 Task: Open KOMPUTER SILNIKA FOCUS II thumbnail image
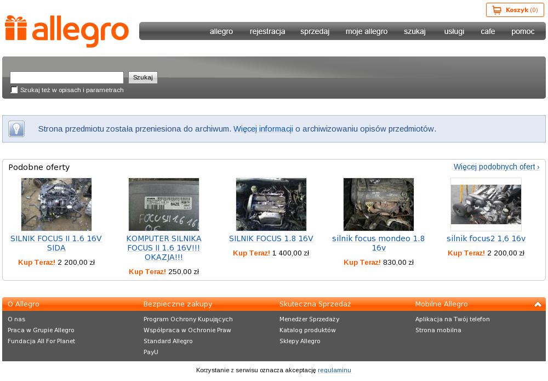tap(163, 204)
